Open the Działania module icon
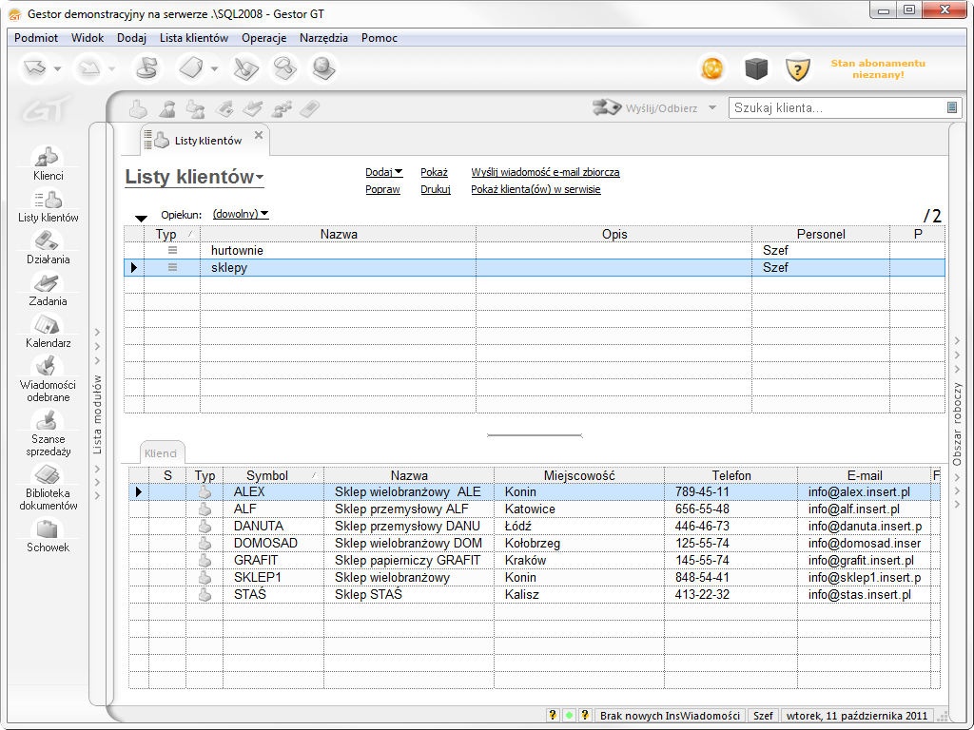Screen dimensions: 974x730 pos(48,242)
